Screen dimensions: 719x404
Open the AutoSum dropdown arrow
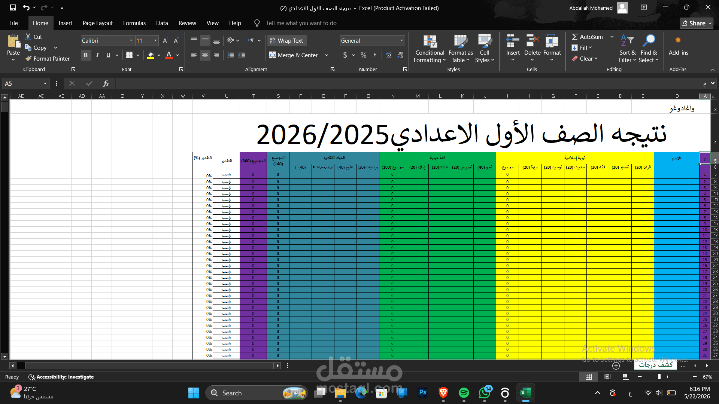click(x=612, y=37)
